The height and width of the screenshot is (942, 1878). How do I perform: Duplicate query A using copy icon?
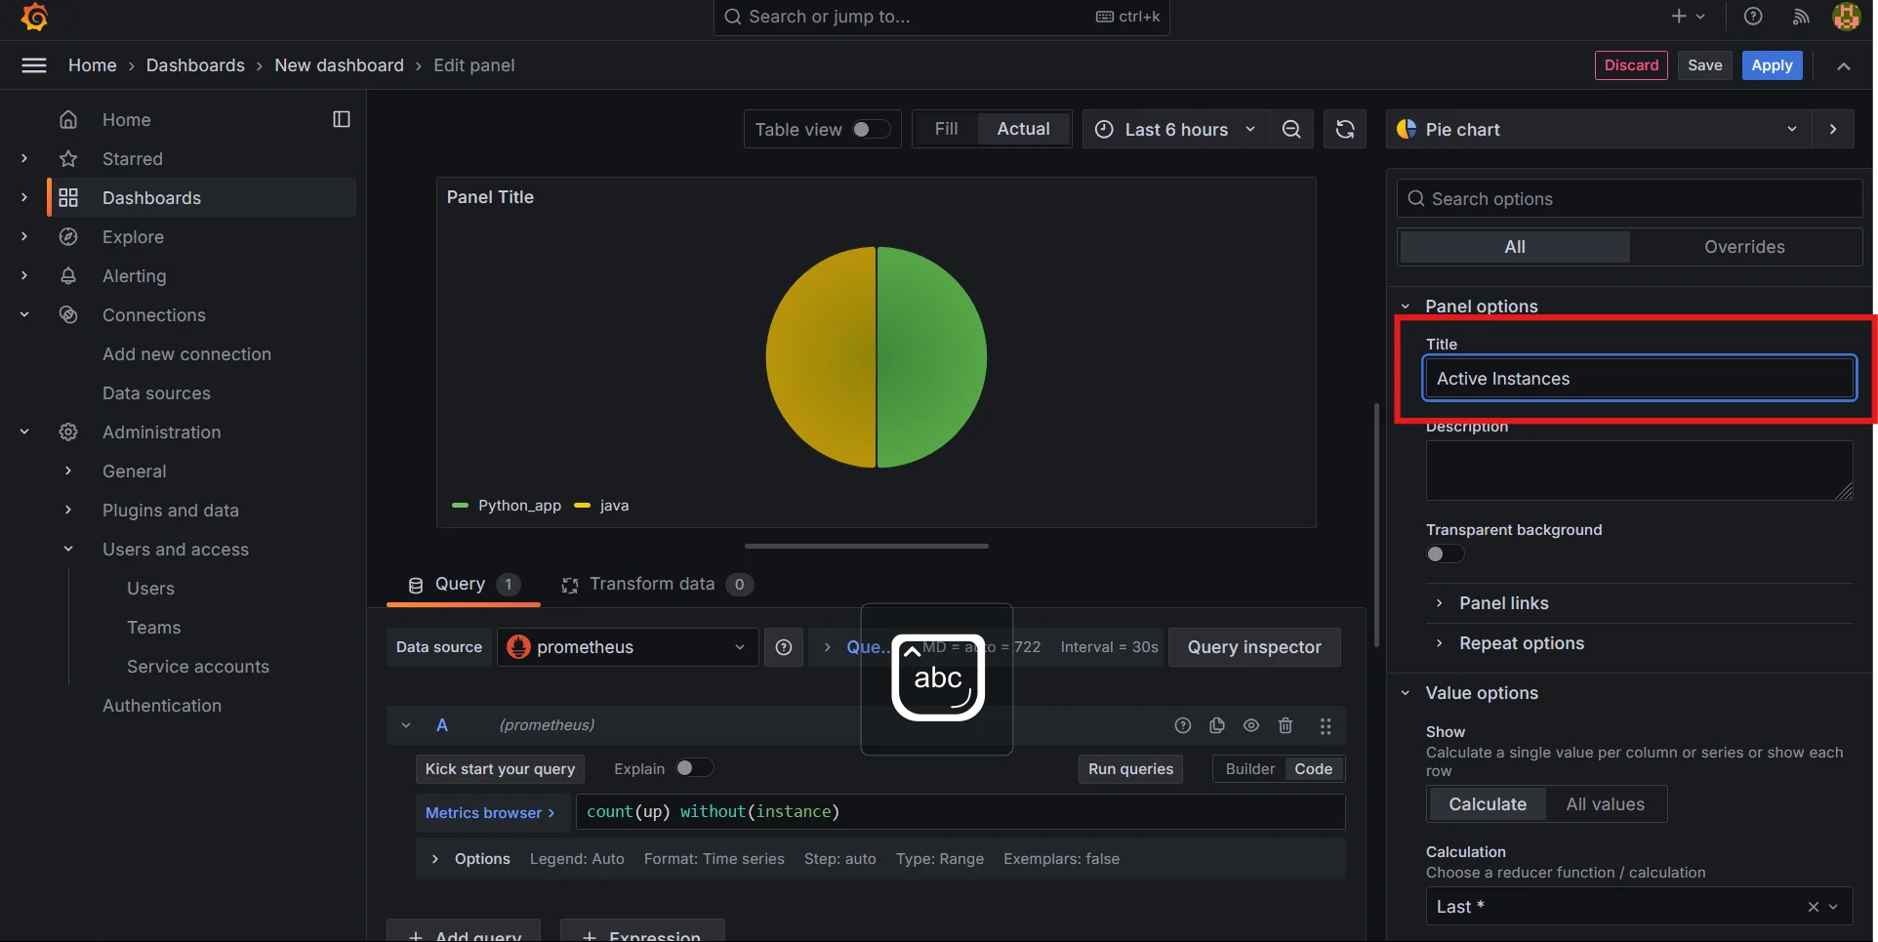click(1217, 725)
